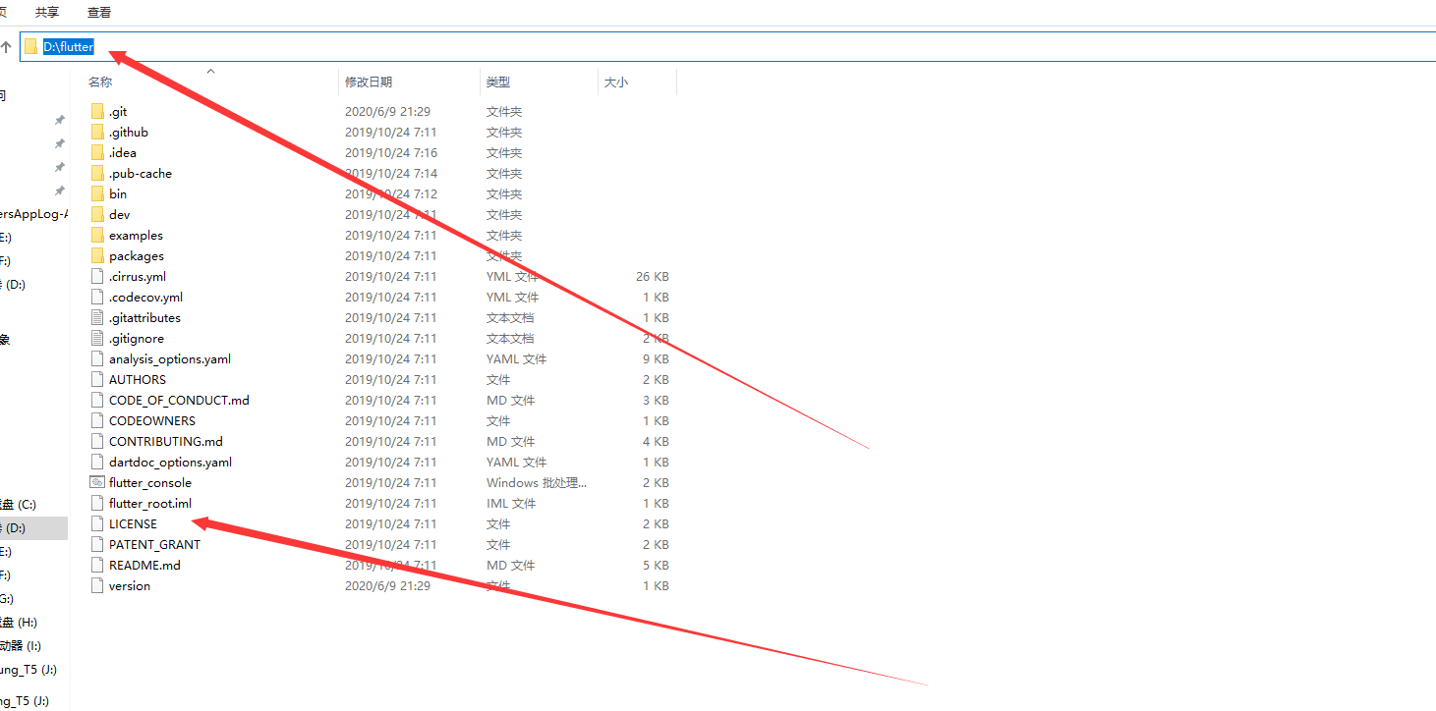Unpin the topmost Quick Access pinned item
Screen dimensions: 1436x711
[58, 119]
